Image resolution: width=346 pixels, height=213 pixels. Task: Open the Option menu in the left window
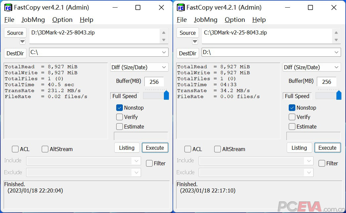pyautogui.click(x=62, y=20)
